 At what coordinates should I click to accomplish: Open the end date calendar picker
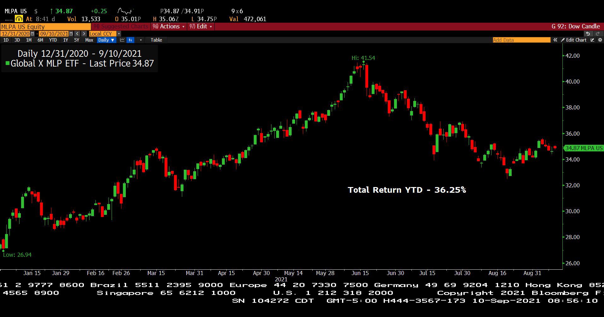[x=71, y=34]
